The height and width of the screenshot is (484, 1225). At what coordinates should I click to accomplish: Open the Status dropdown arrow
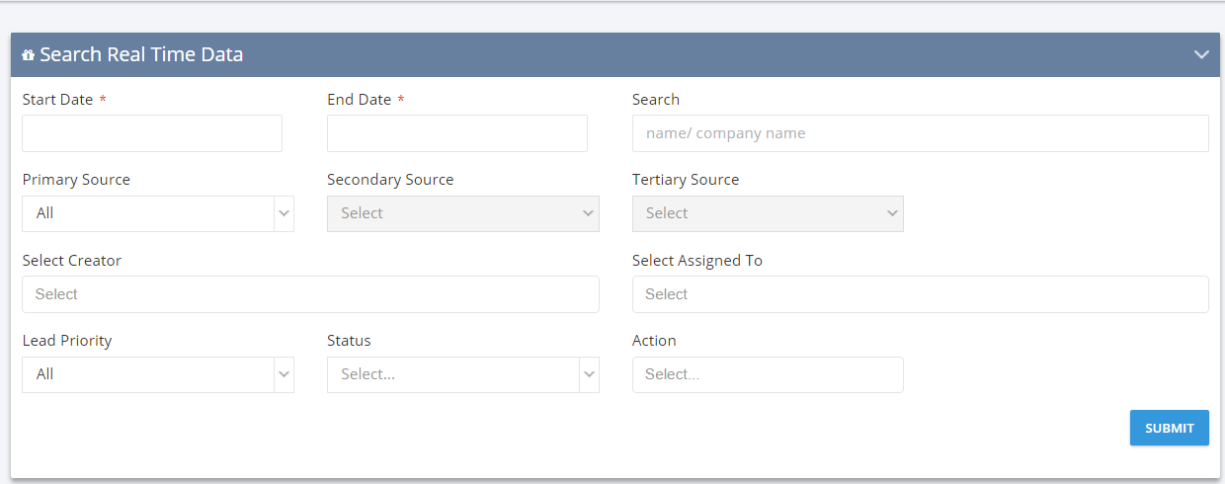(x=590, y=374)
